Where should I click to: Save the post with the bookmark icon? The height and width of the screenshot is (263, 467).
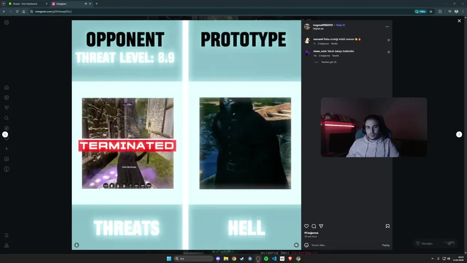pyautogui.click(x=387, y=226)
